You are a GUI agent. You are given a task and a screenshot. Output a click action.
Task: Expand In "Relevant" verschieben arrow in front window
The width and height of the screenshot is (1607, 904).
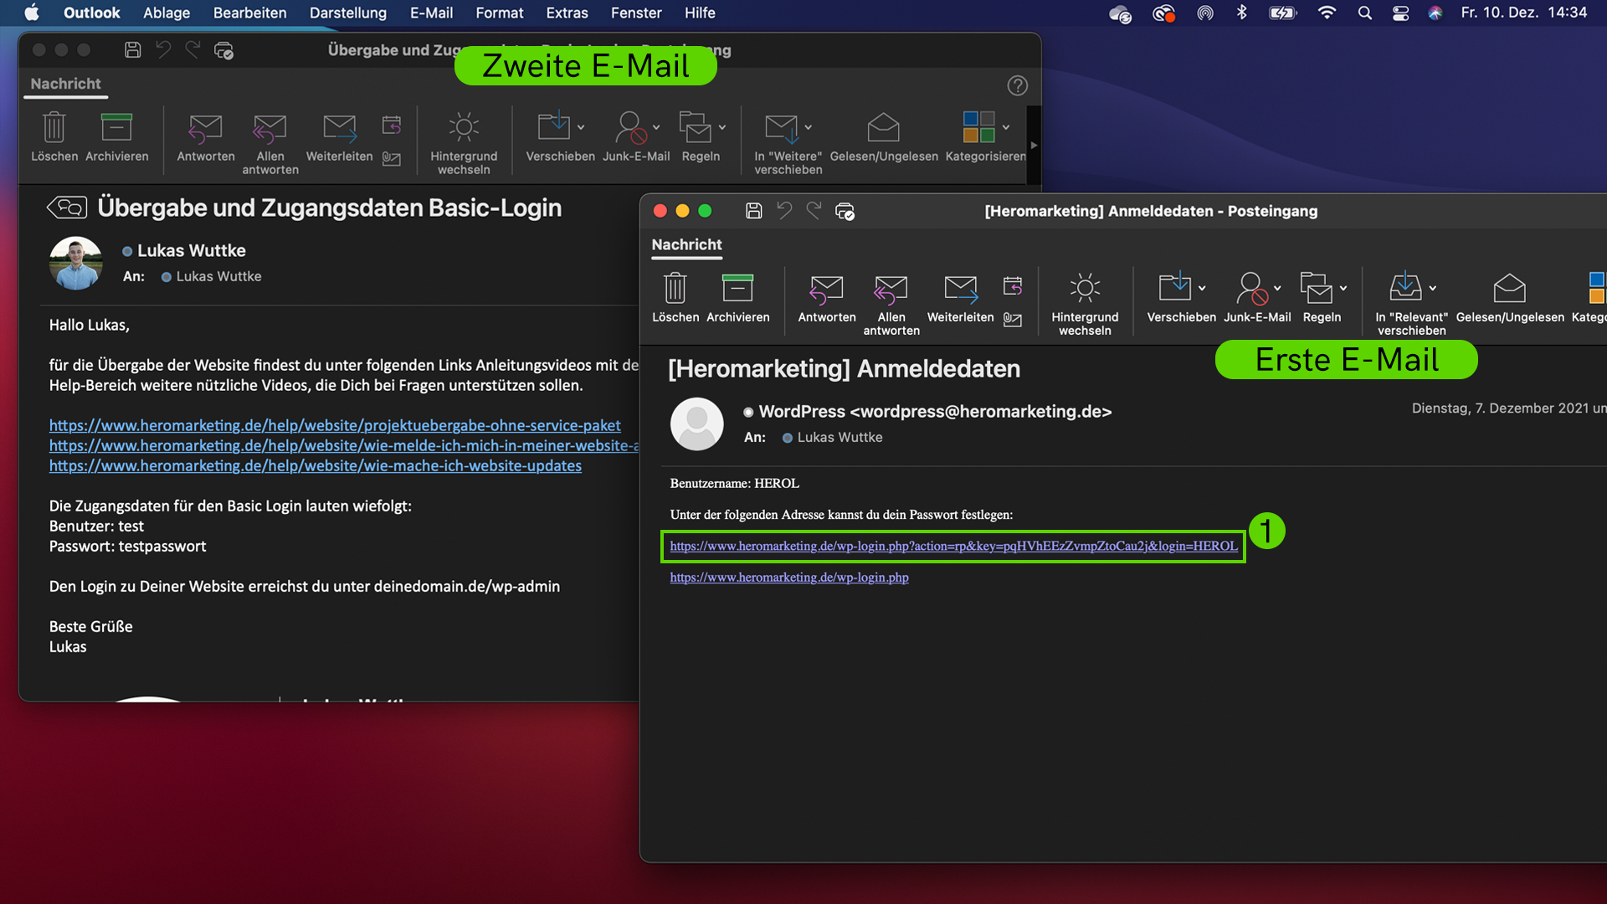(1433, 288)
